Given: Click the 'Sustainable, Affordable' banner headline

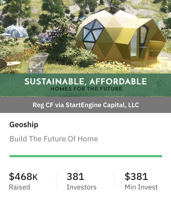Looking at the screenshot, I should 85,81.
